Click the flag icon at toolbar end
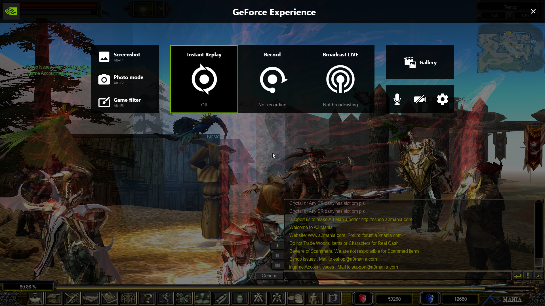Image resolution: width=545 pixels, height=306 pixels. point(333,298)
